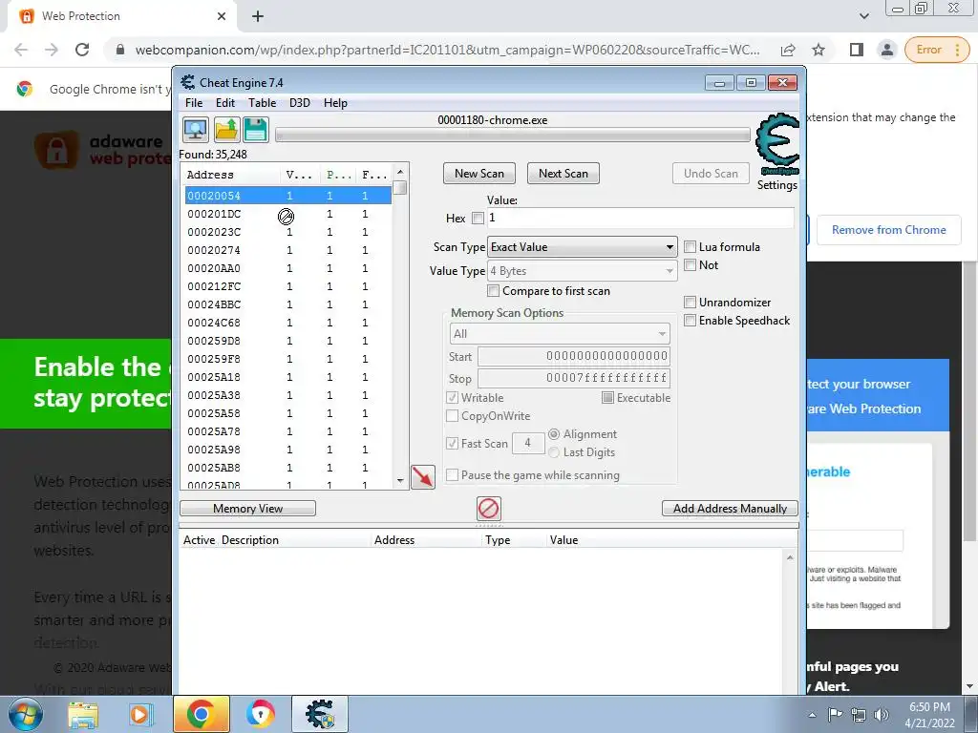This screenshot has height=733, width=978.
Task: Open the Cheat Engine logo Settings
Action: pyautogui.click(x=777, y=152)
